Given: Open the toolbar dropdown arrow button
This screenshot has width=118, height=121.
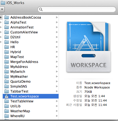Looking at the screenshot, I should [x=2, y=9].
